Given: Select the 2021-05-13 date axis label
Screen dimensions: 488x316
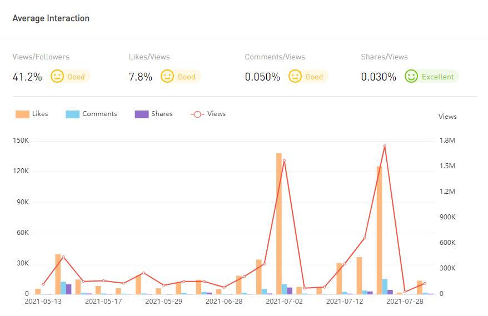Looking at the screenshot, I should [x=43, y=302].
